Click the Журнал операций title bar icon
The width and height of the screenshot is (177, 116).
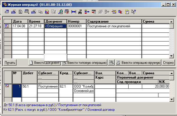pos(5,5)
